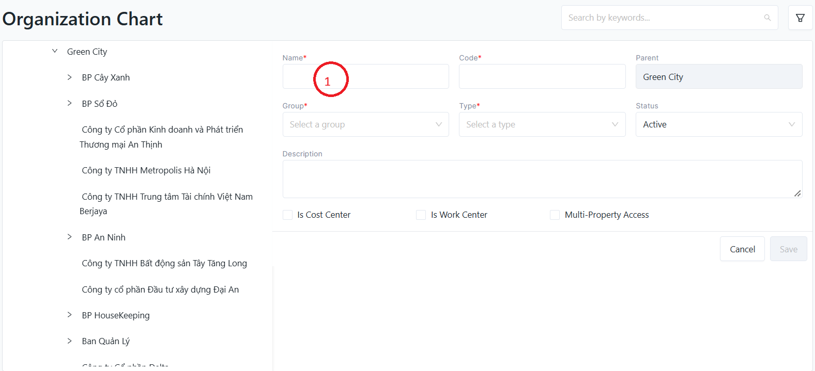Expand the BP Cây Xanh node

pos(69,77)
